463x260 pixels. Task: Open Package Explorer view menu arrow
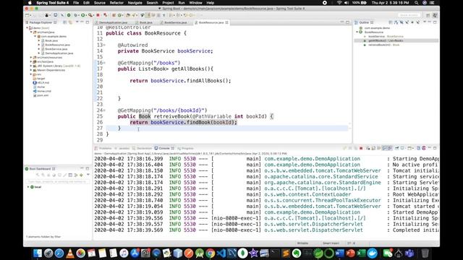[77, 22]
